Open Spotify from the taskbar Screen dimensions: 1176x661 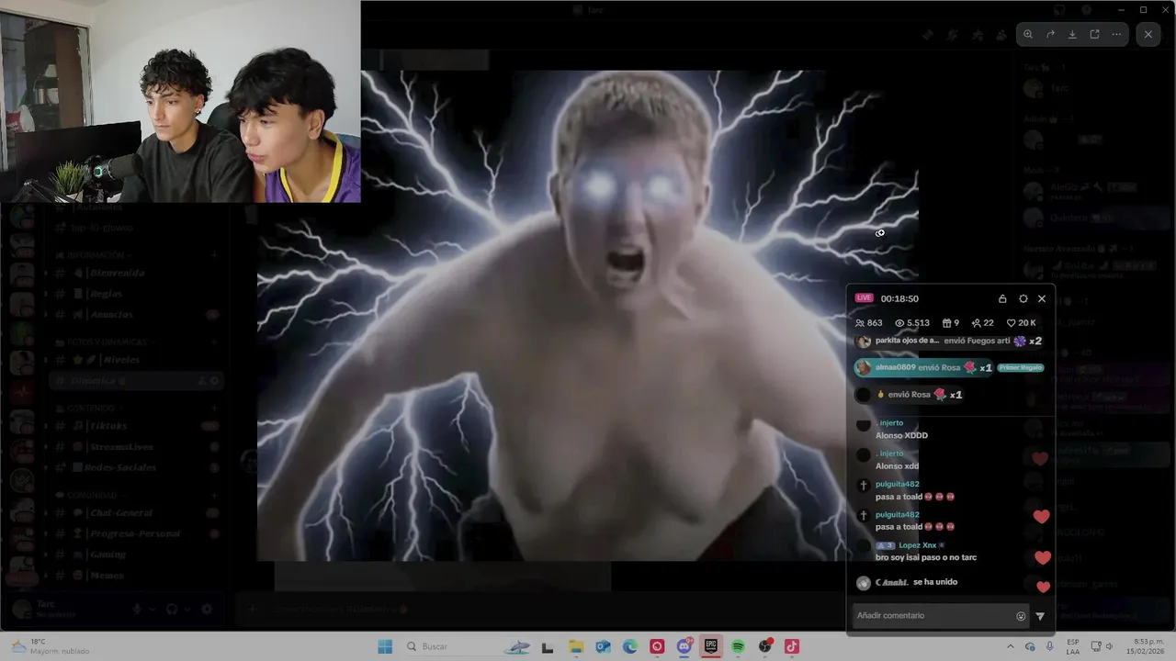[738, 646]
